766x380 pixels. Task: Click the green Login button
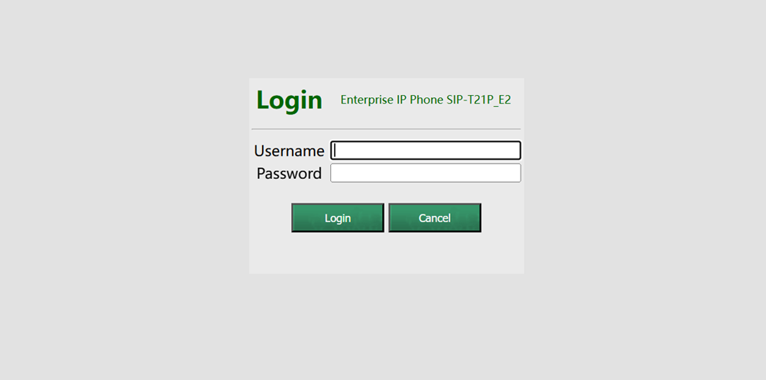coord(337,217)
